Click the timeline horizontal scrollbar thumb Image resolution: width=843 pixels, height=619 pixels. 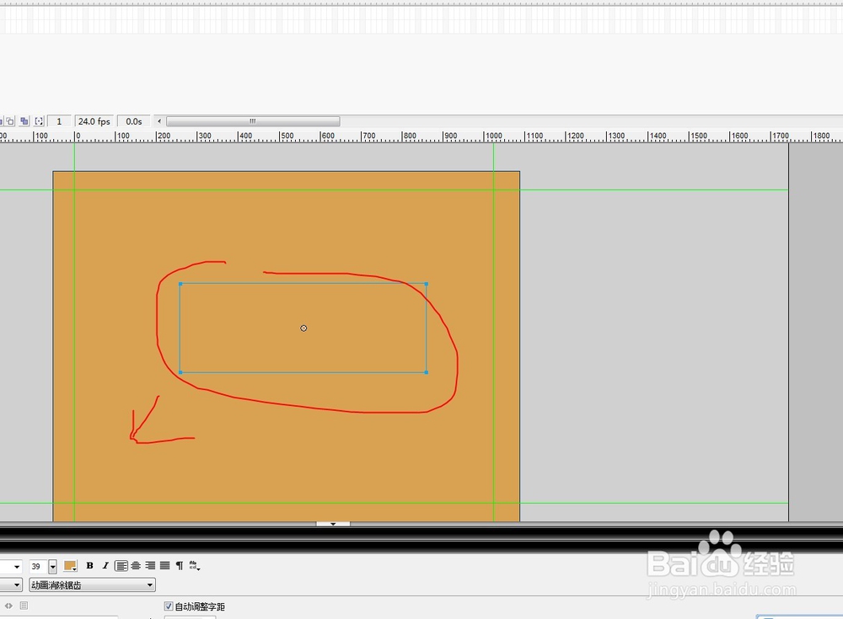253,121
